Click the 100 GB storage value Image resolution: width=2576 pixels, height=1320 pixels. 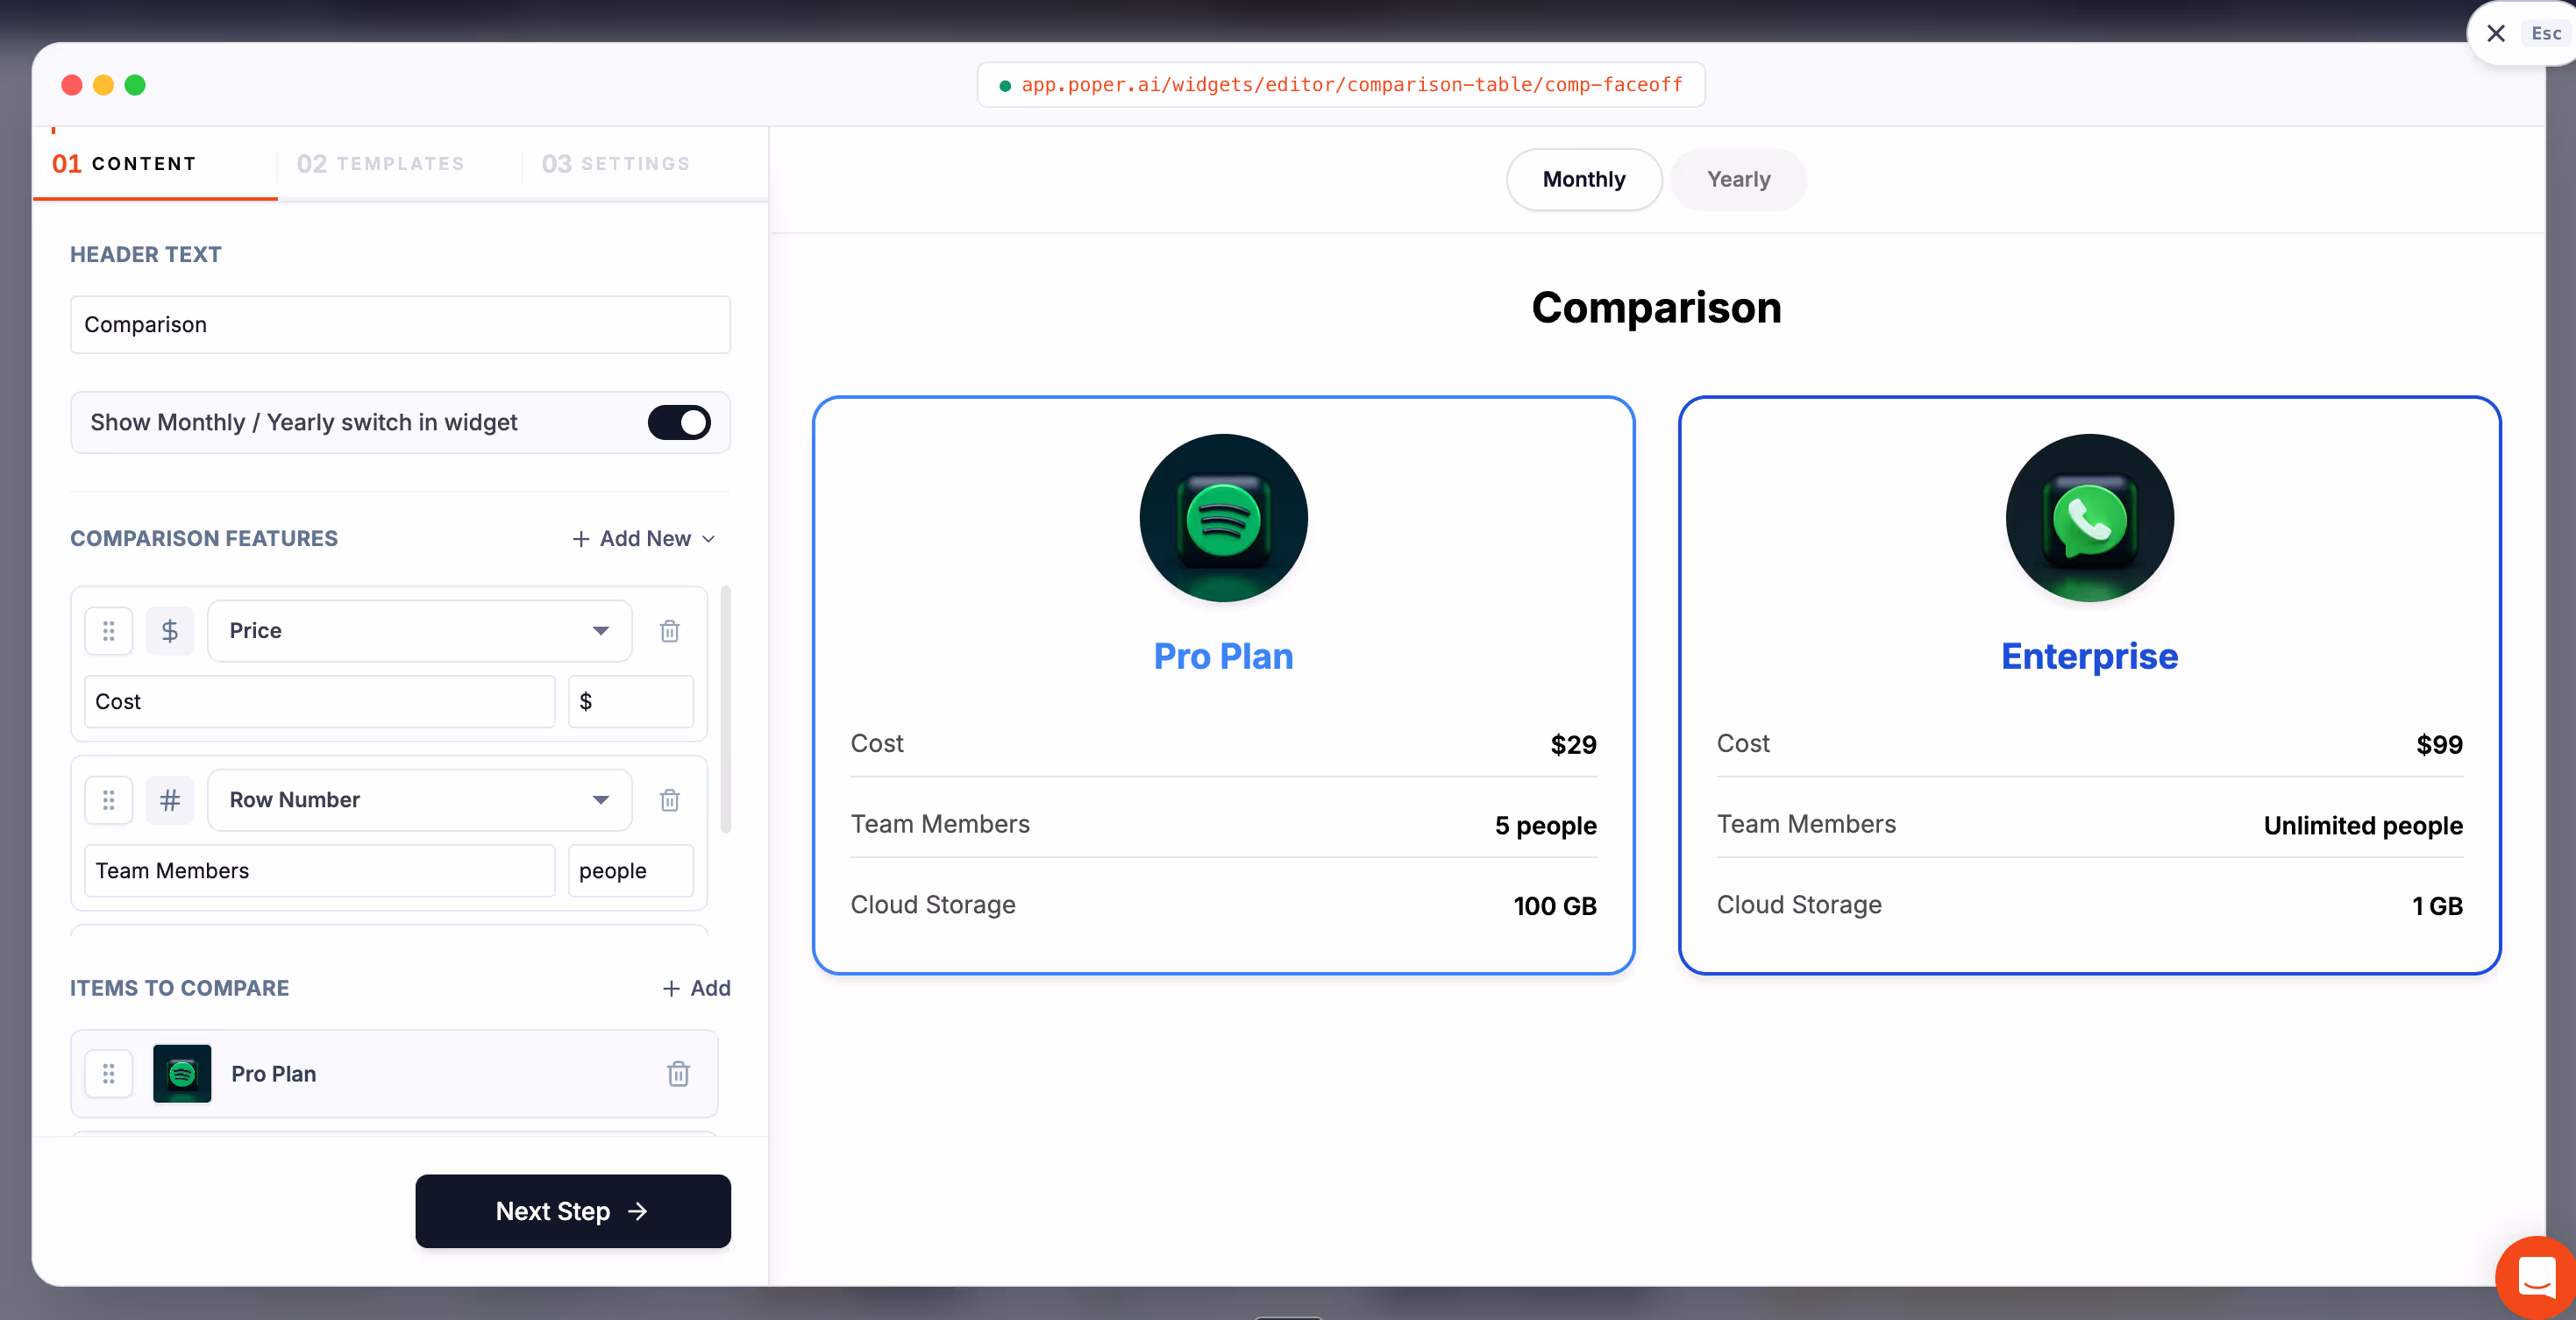(1554, 907)
